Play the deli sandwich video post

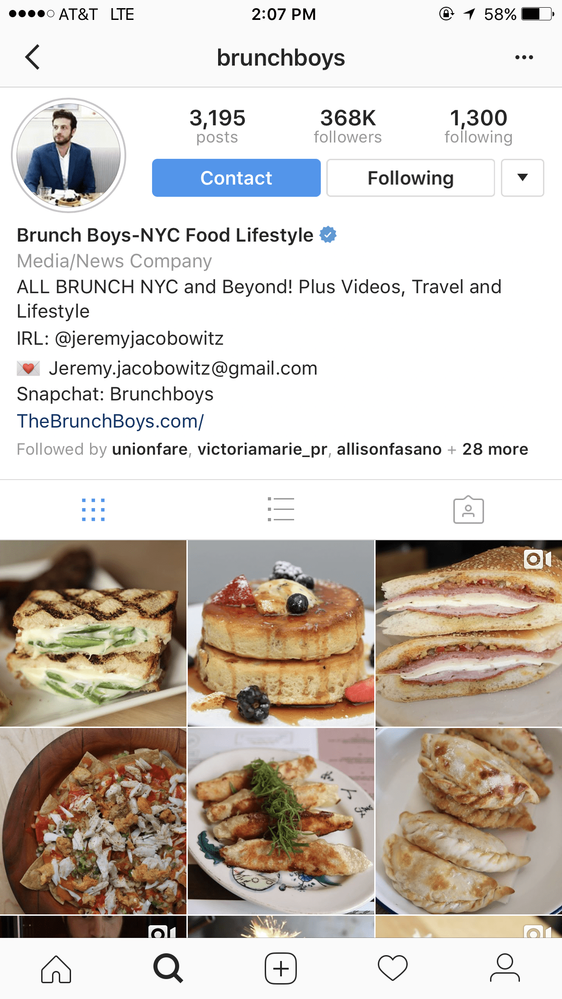point(469,633)
